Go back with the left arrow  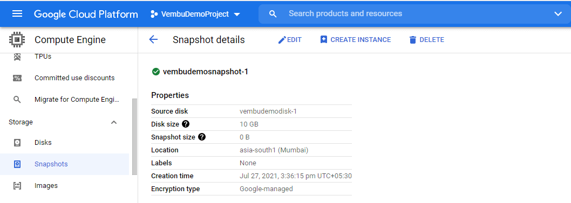(153, 40)
